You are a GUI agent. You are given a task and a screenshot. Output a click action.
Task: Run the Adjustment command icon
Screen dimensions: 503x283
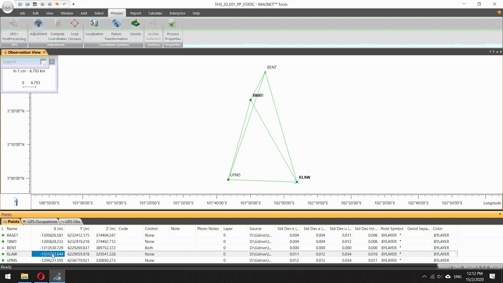(x=38, y=24)
